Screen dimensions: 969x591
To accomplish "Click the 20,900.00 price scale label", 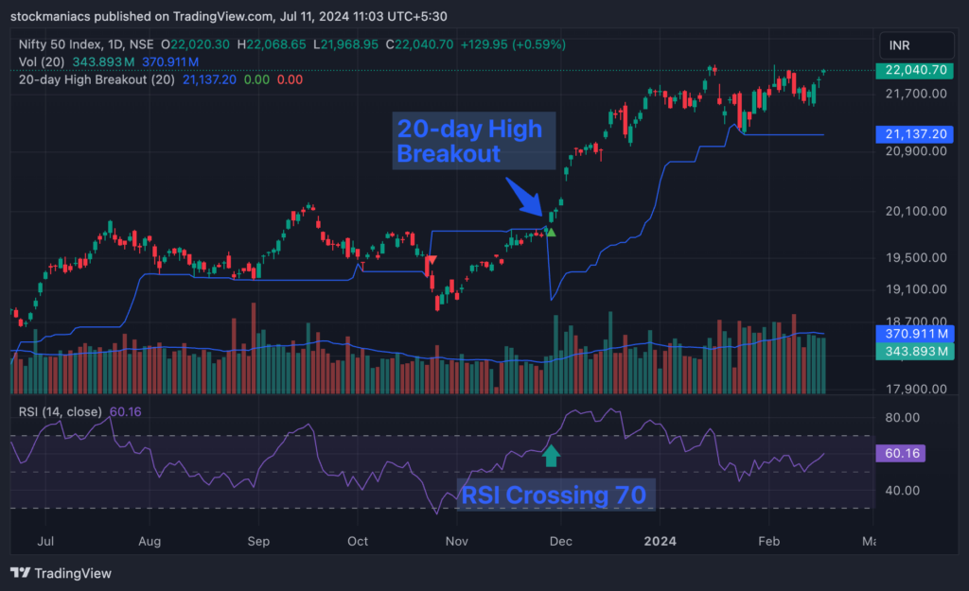I will [x=916, y=151].
